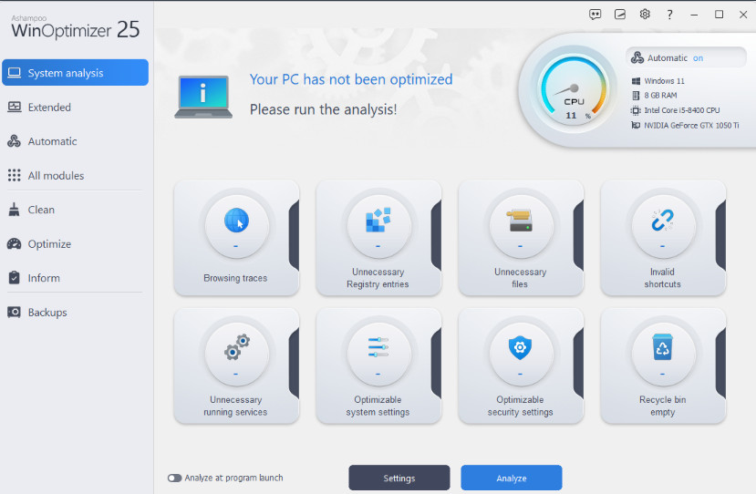Click the Windows 11 system info entry
This screenshot has width=756, height=494.
(658, 81)
